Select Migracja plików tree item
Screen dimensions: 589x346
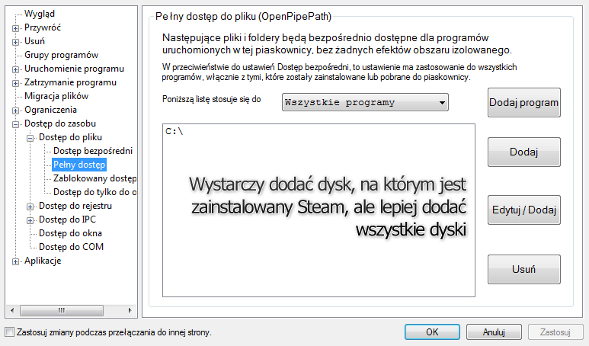tap(56, 96)
